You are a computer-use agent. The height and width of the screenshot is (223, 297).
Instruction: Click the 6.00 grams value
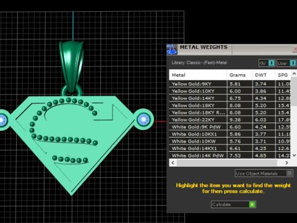[x=235, y=91]
